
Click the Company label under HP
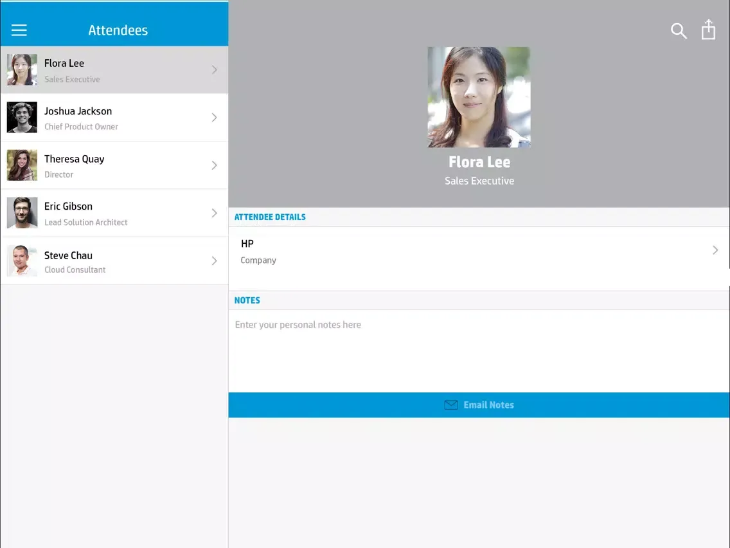[x=258, y=260]
